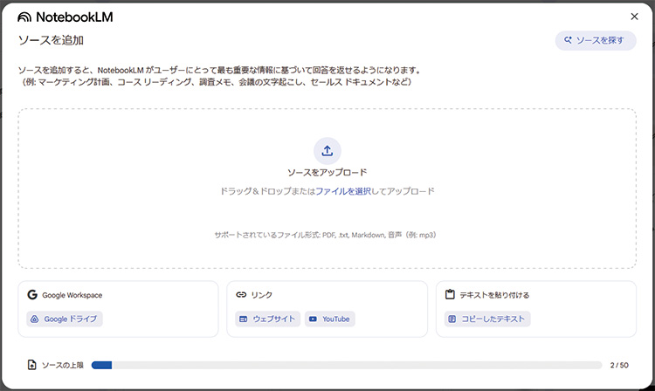Open ソースを探す to discover sources
This screenshot has width=655, height=391.
pyautogui.click(x=596, y=40)
